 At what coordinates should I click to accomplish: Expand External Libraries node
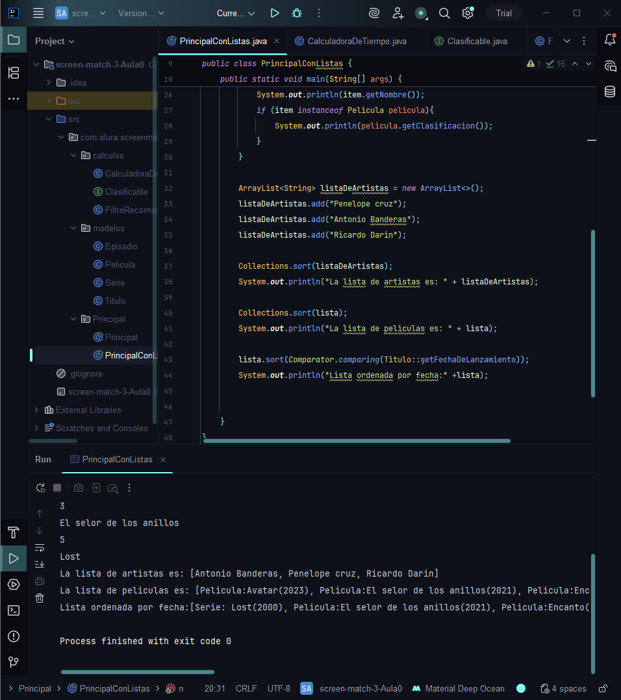tap(36, 410)
